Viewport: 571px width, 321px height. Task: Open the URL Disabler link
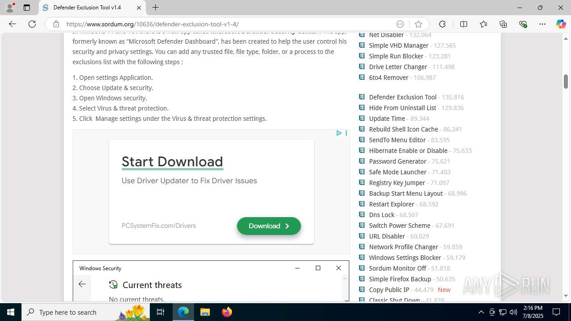click(387, 236)
